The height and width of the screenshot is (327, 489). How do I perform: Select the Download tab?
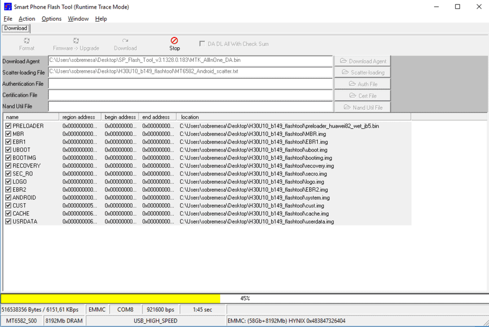(16, 28)
